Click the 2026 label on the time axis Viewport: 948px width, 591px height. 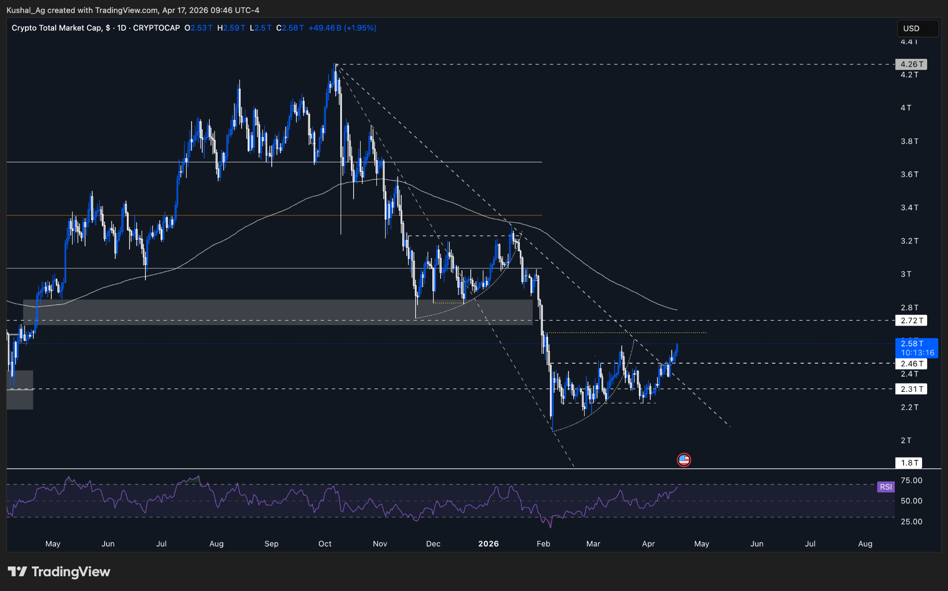[x=488, y=544]
